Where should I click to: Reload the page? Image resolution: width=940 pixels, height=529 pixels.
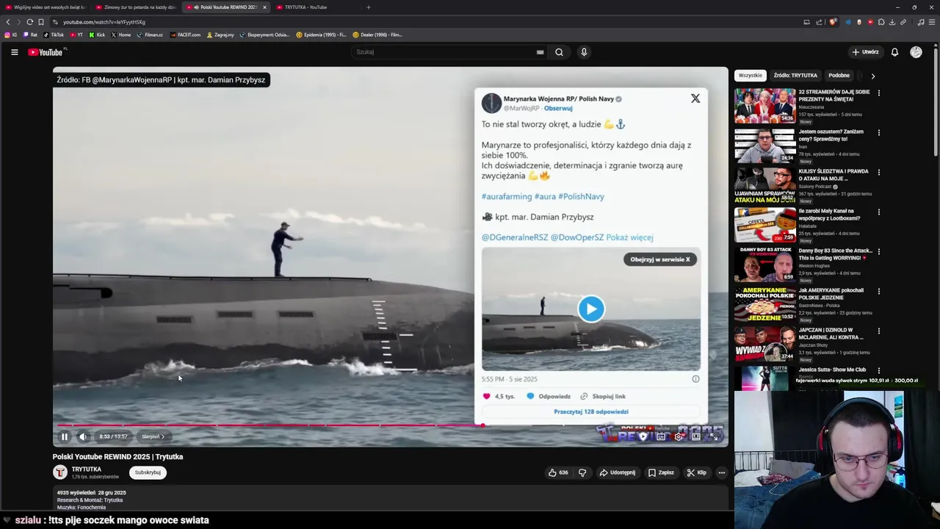[x=29, y=22]
